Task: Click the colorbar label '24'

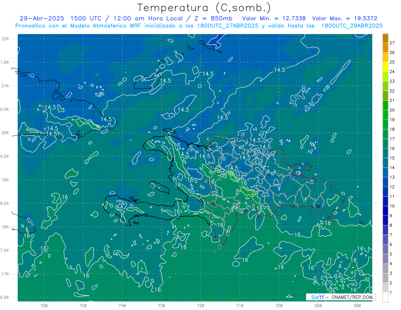Action: point(392,72)
